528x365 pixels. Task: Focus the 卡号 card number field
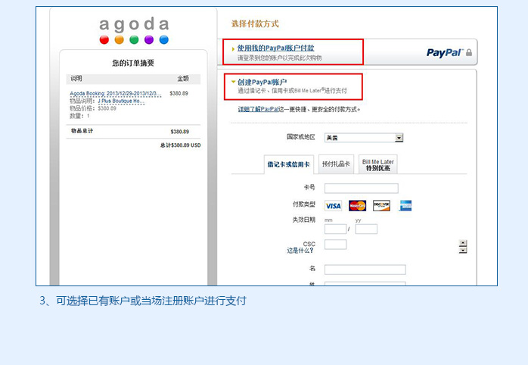[362, 188]
